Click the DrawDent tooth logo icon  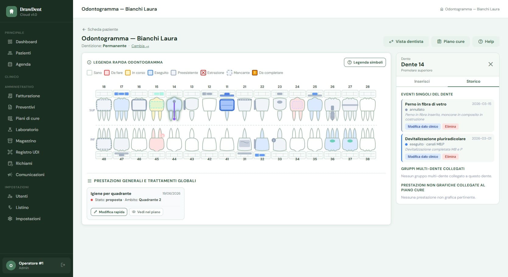(11, 12)
